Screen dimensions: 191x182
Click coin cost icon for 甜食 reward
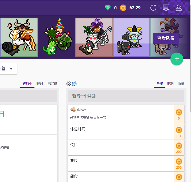(x=179, y=177)
